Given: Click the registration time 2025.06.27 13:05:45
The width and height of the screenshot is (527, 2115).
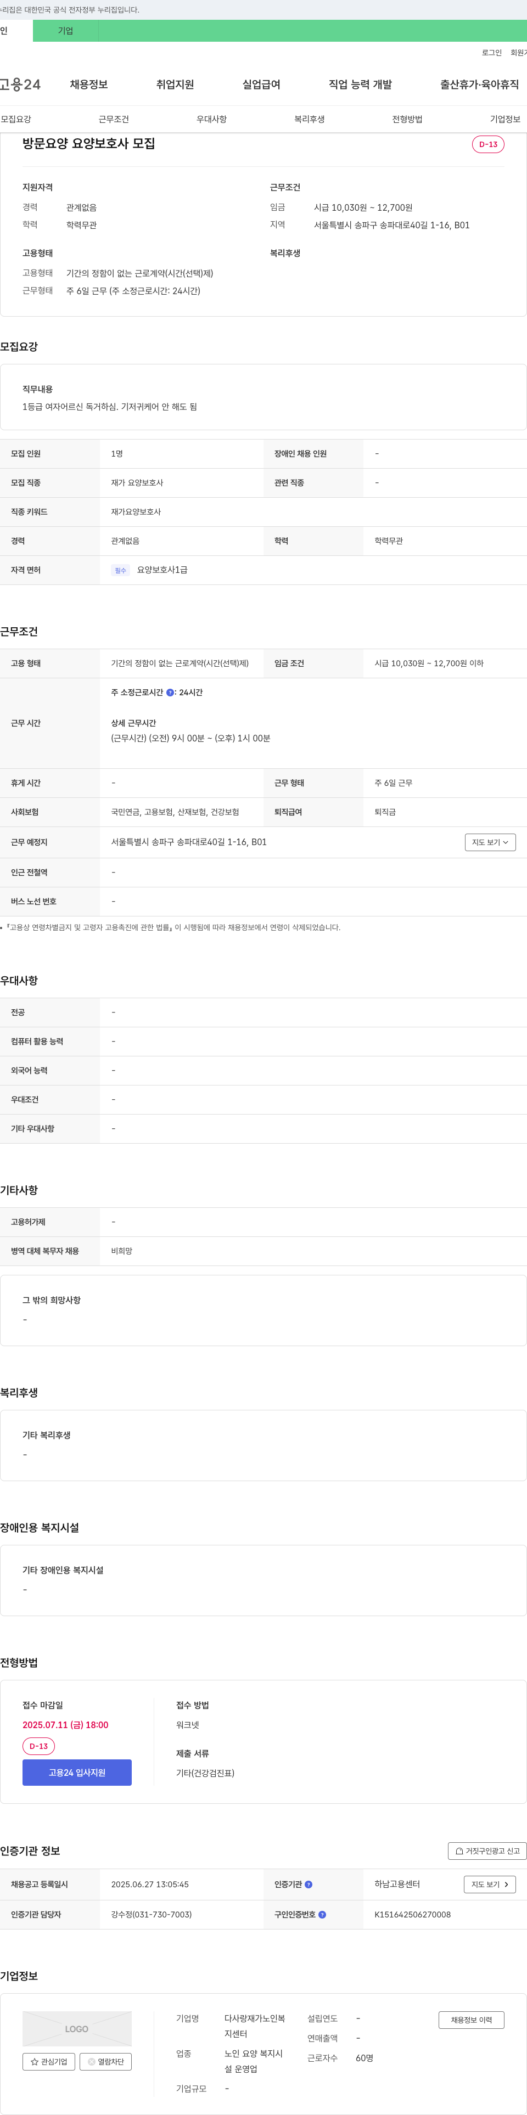Looking at the screenshot, I should tap(150, 1885).
